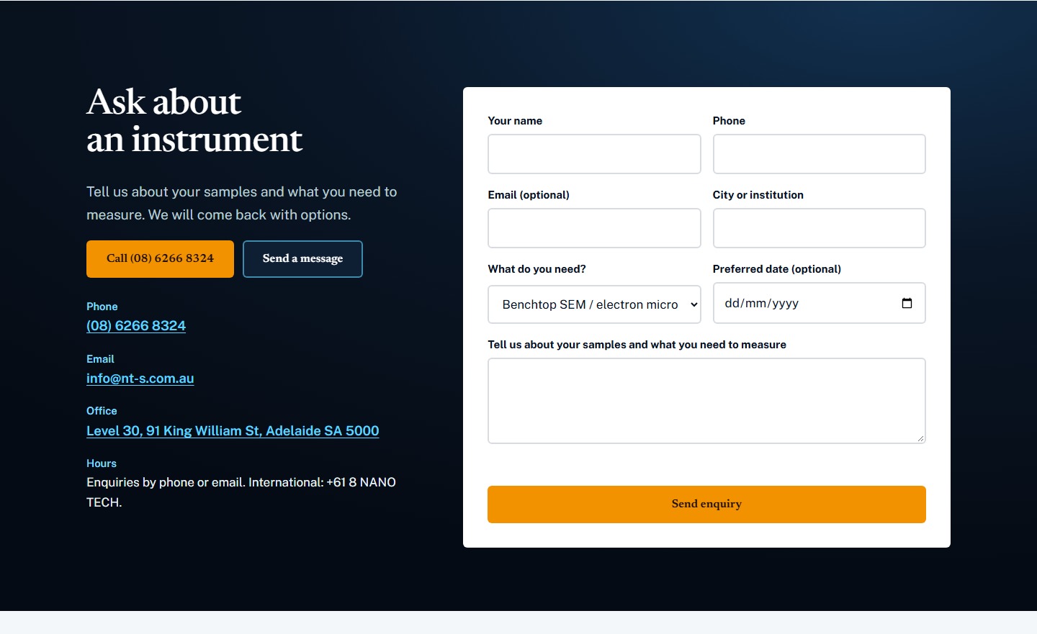1037x634 pixels.
Task: Open the info@nt-s.com.au email link
Action: [x=140, y=379]
